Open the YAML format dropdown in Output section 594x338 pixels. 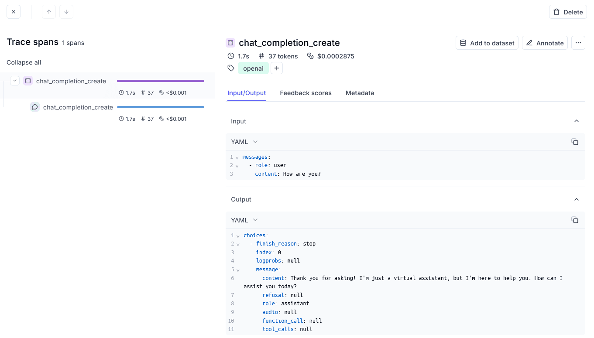[x=245, y=220]
